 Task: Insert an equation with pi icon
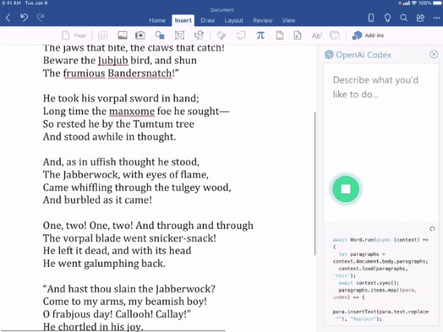pyautogui.click(x=260, y=35)
